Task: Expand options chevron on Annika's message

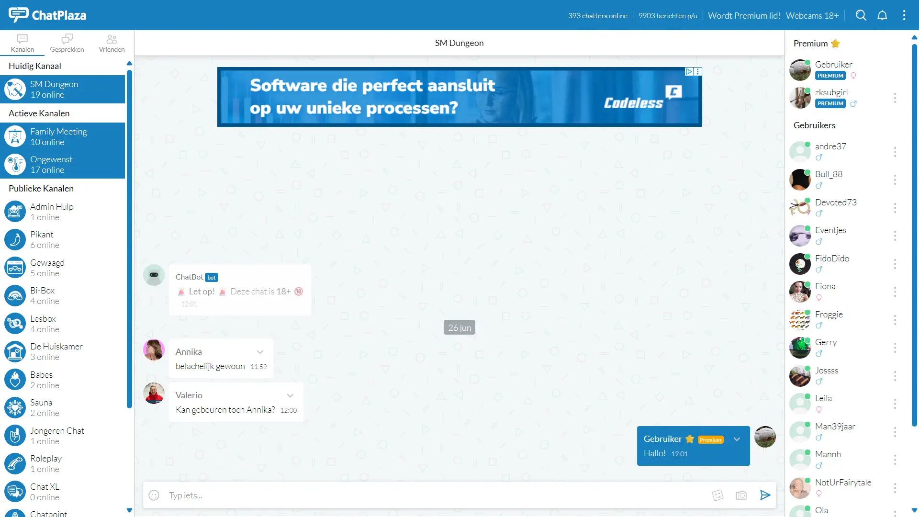Action: coord(260,352)
